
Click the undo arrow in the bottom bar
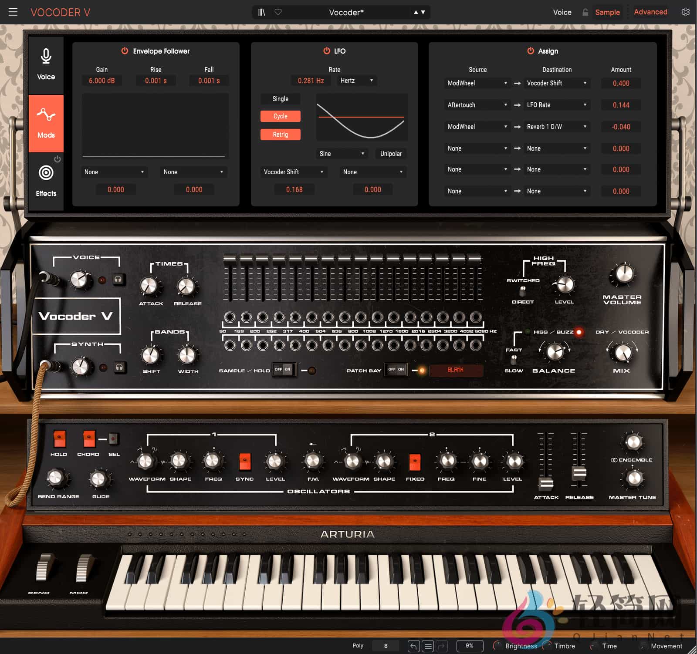point(414,646)
